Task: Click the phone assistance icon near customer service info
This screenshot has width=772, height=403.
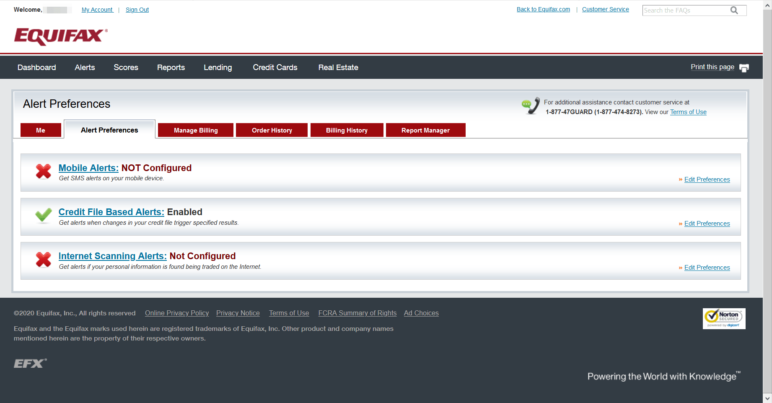Action: tap(530, 106)
